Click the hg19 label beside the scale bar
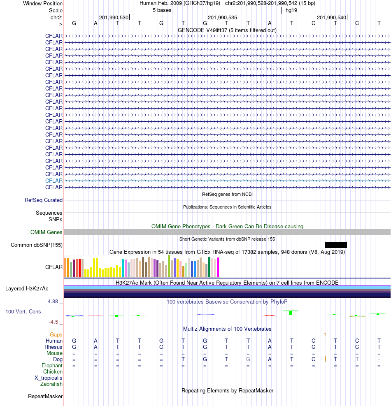391x406 pixels. tap(291, 10)
